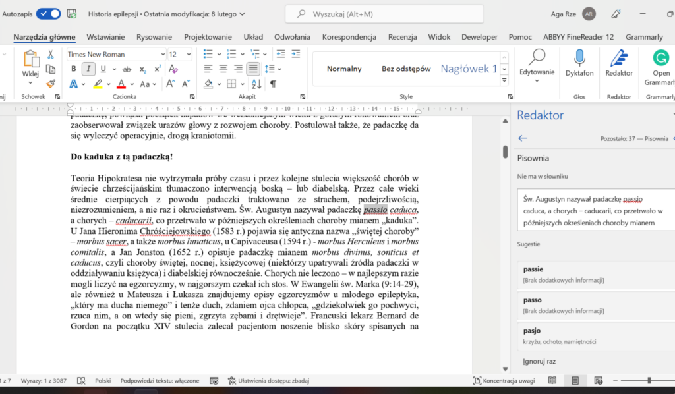This screenshot has width=675, height=394.
Task: Adjust the zoom slider in status bar
Action: [x=649, y=380]
